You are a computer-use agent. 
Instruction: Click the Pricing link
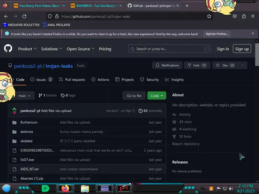pyautogui.click(x=105, y=49)
